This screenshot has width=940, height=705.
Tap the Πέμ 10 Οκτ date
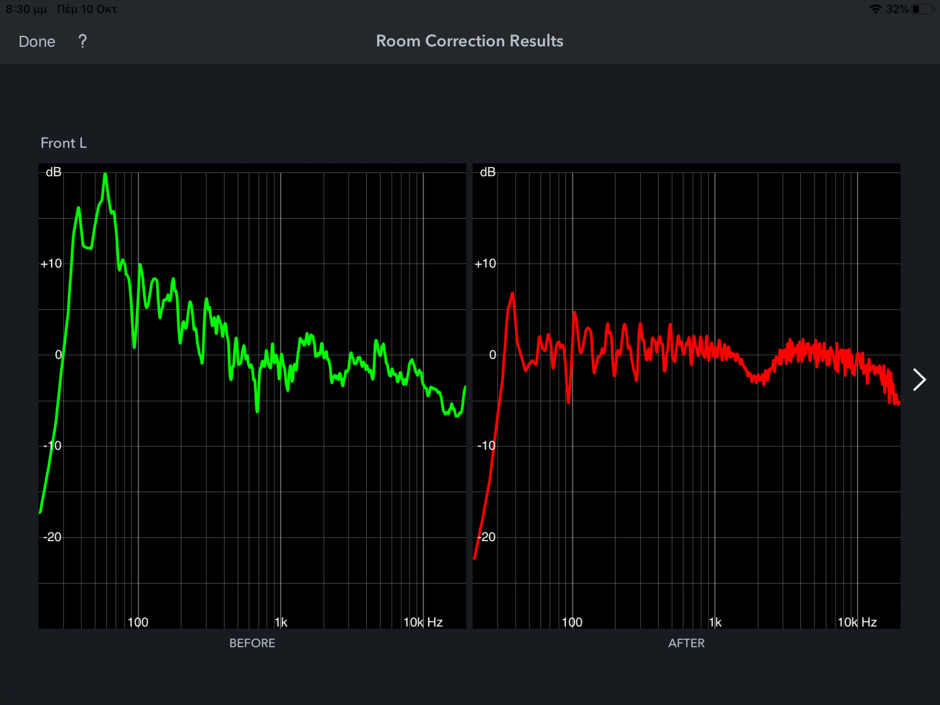(x=87, y=9)
